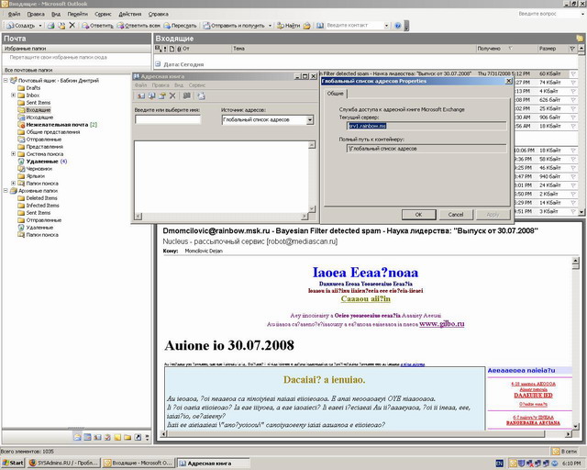Open Вид menu in Outlook

pyautogui.click(x=56, y=15)
